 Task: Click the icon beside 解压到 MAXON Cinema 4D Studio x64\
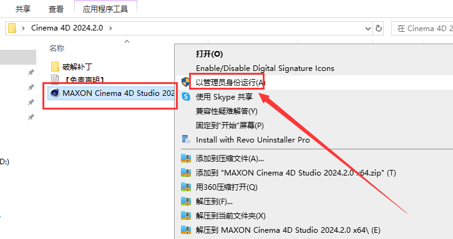186,230
